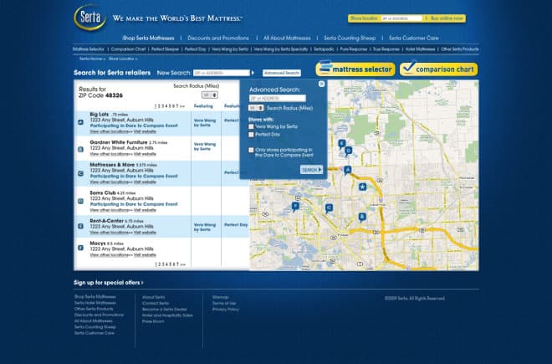Select Sertapedic in sub-navigation

[324, 49]
